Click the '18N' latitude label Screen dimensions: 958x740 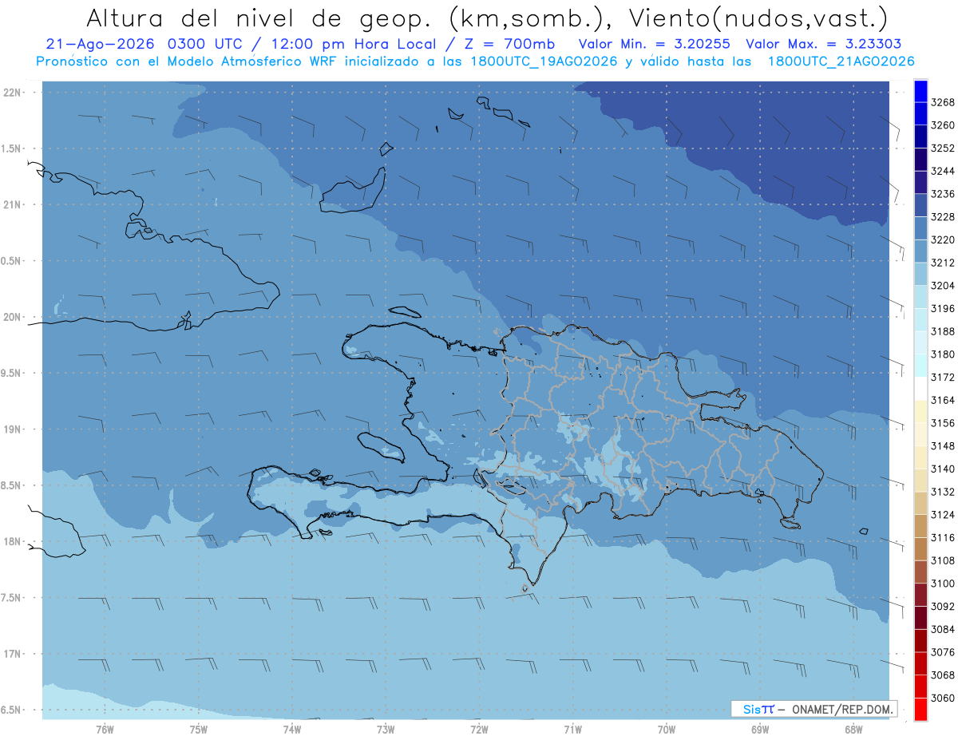point(12,542)
